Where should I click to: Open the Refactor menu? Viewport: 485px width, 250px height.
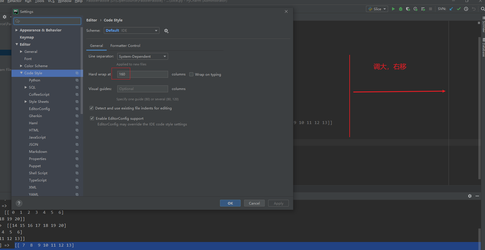click(14, 1)
